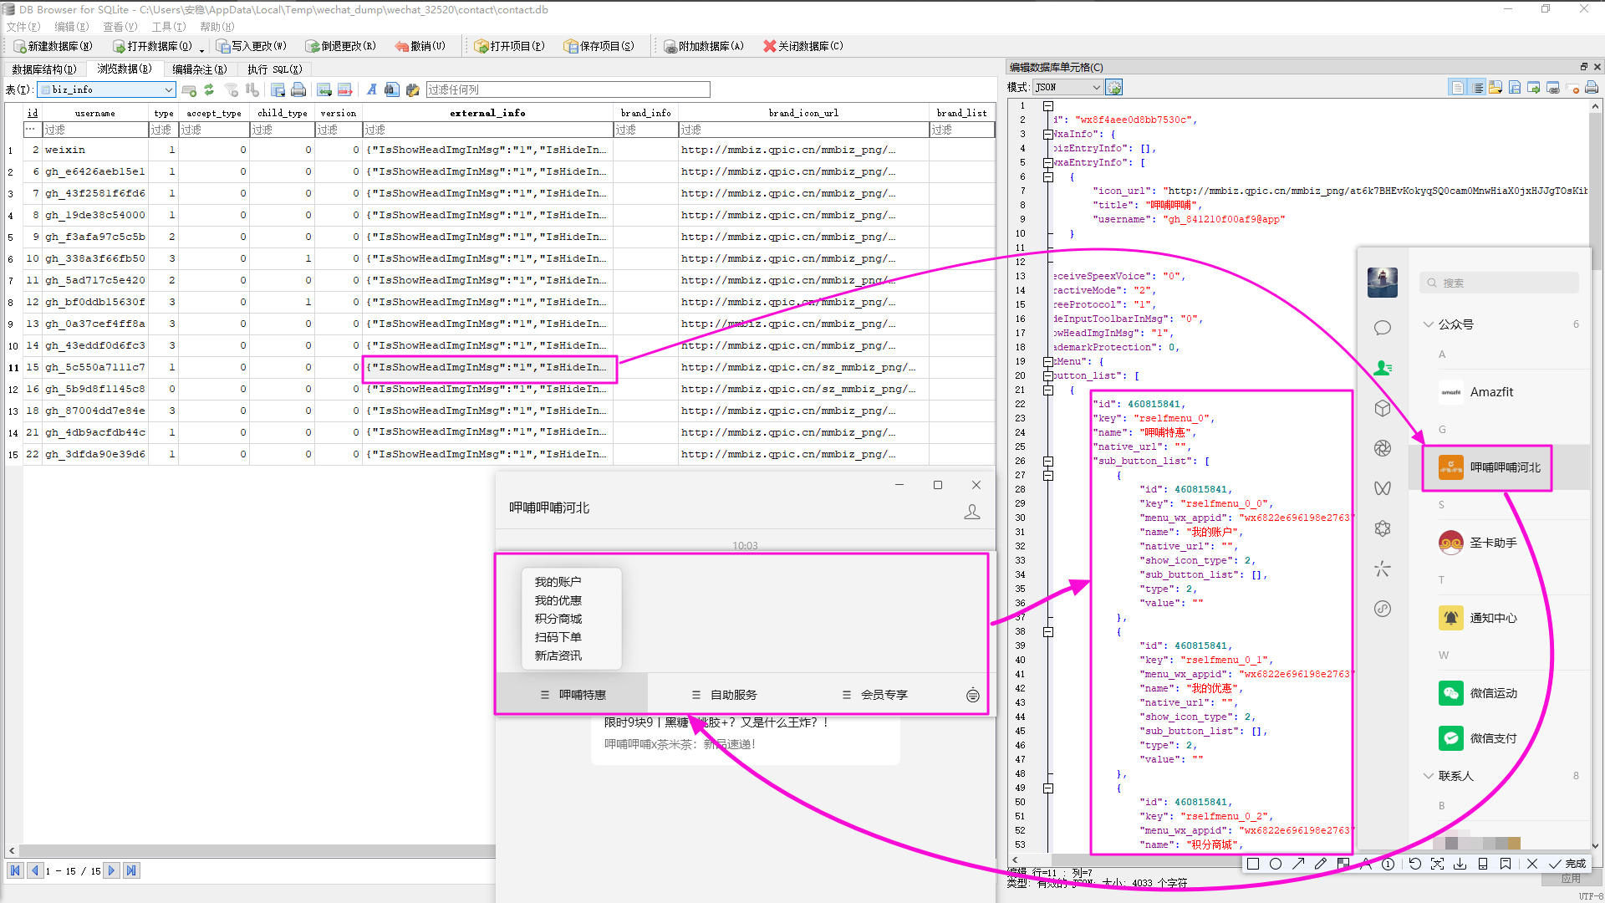The image size is (1605, 903).
Task: Click the profile icon in the 呷哺呷哺河北 chat header
Action: pos(972,512)
